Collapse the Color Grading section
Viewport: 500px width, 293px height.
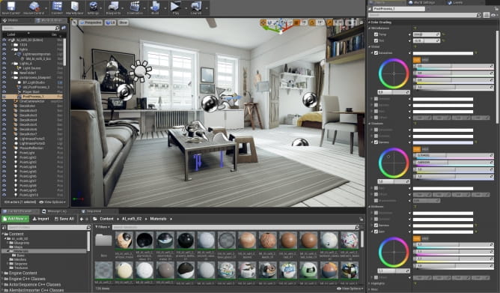[x=370, y=22]
